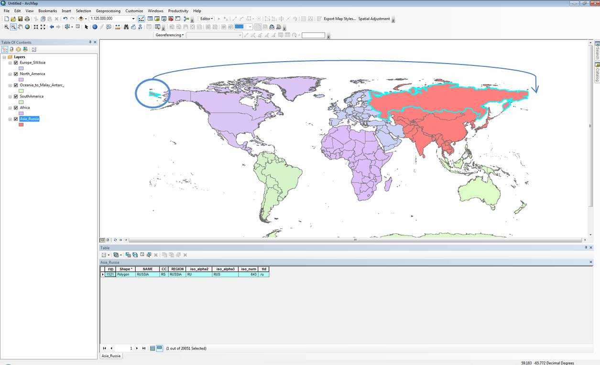
Task: Click Export Map Styles... button
Action: (x=339, y=19)
